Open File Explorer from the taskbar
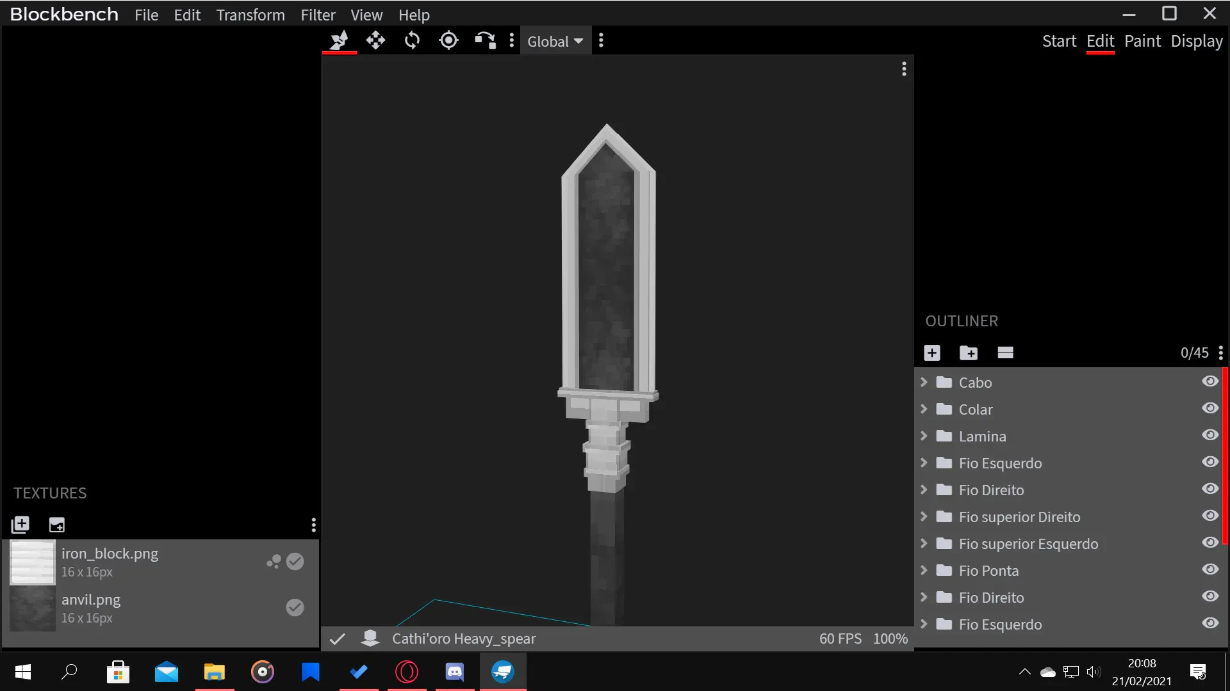Image resolution: width=1230 pixels, height=691 pixels. coord(214,671)
